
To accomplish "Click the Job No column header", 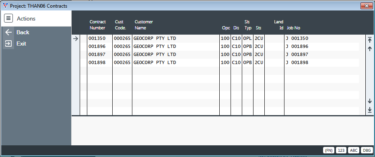I will 293,28.
